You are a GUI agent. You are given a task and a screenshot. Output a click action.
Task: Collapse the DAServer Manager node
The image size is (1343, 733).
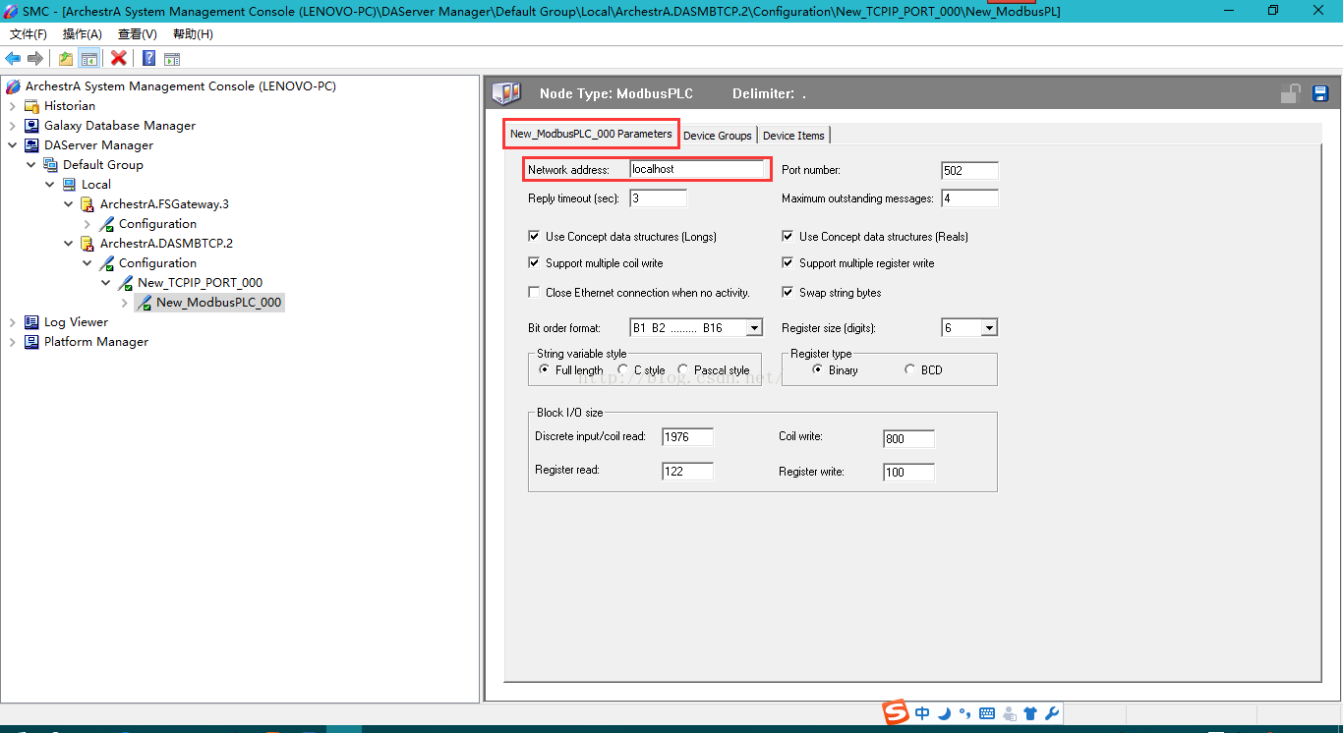[x=13, y=145]
